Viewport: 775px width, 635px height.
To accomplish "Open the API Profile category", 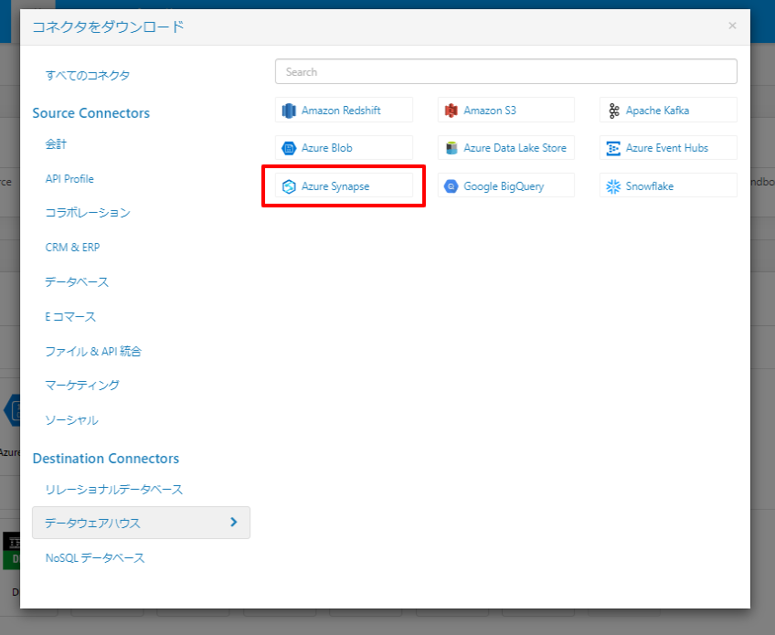I will (69, 179).
